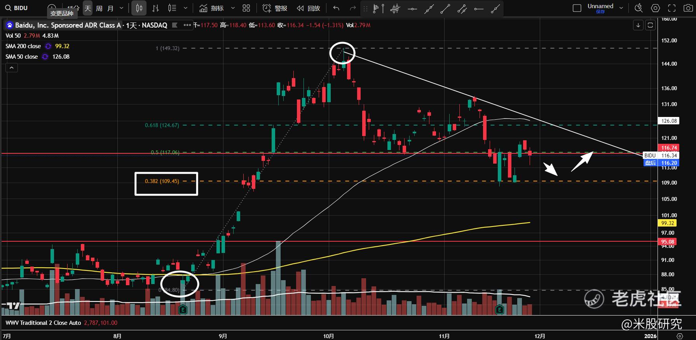Image resolution: width=696 pixels, height=340 pixels.
Task: Click the TradingView logo on chart
Action: 13,306
